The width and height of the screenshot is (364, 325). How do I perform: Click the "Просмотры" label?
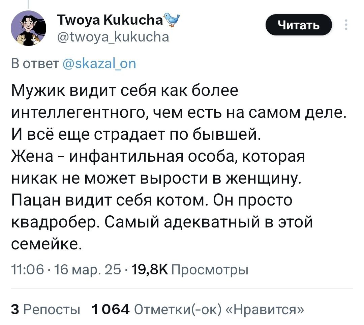pos(210,270)
